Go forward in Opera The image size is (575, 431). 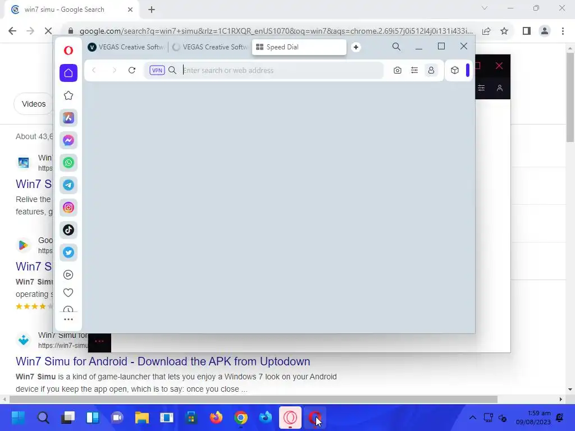click(114, 70)
